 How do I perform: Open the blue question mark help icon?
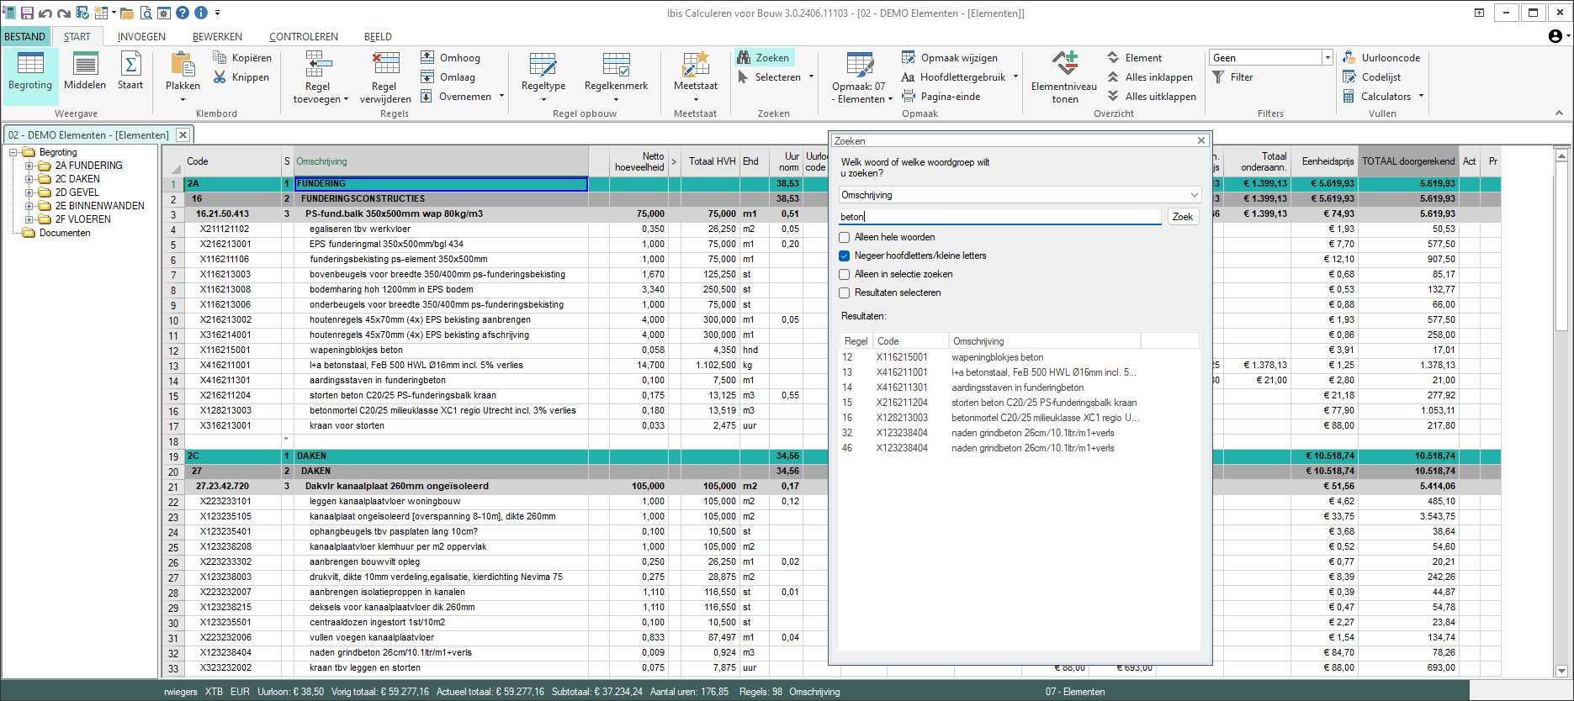(183, 13)
